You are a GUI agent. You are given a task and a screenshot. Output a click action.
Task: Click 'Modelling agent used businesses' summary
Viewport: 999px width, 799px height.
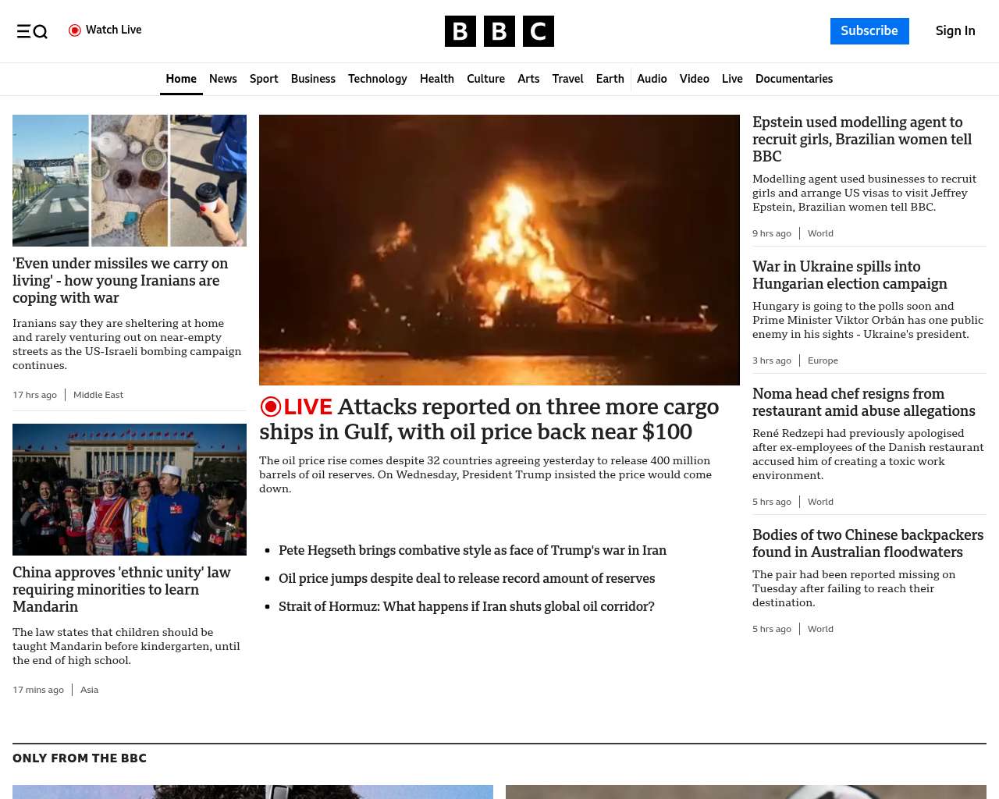pyautogui.click(x=864, y=193)
